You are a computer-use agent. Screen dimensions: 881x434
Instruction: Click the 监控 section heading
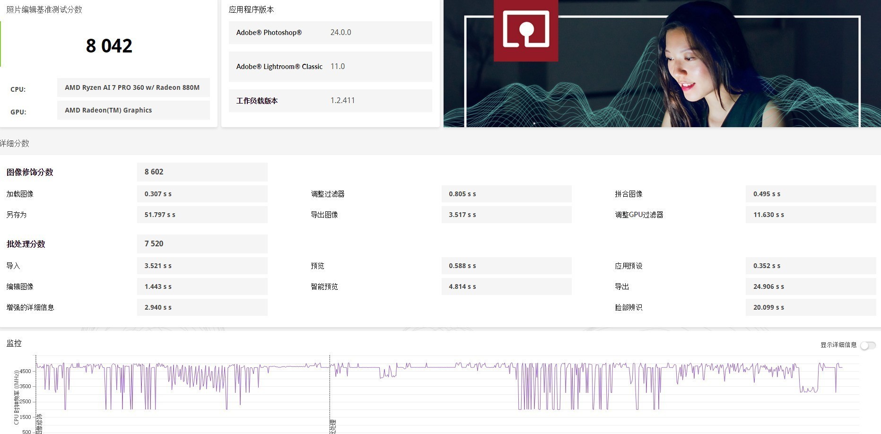pyautogui.click(x=14, y=343)
